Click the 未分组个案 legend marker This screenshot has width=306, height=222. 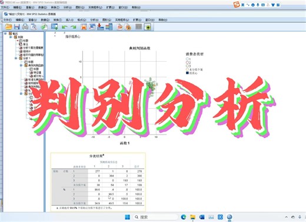pyautogui.click(x=187, y=69)
